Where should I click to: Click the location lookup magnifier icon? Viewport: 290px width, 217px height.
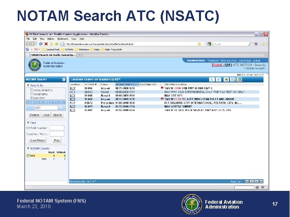(x=61, y=107)
